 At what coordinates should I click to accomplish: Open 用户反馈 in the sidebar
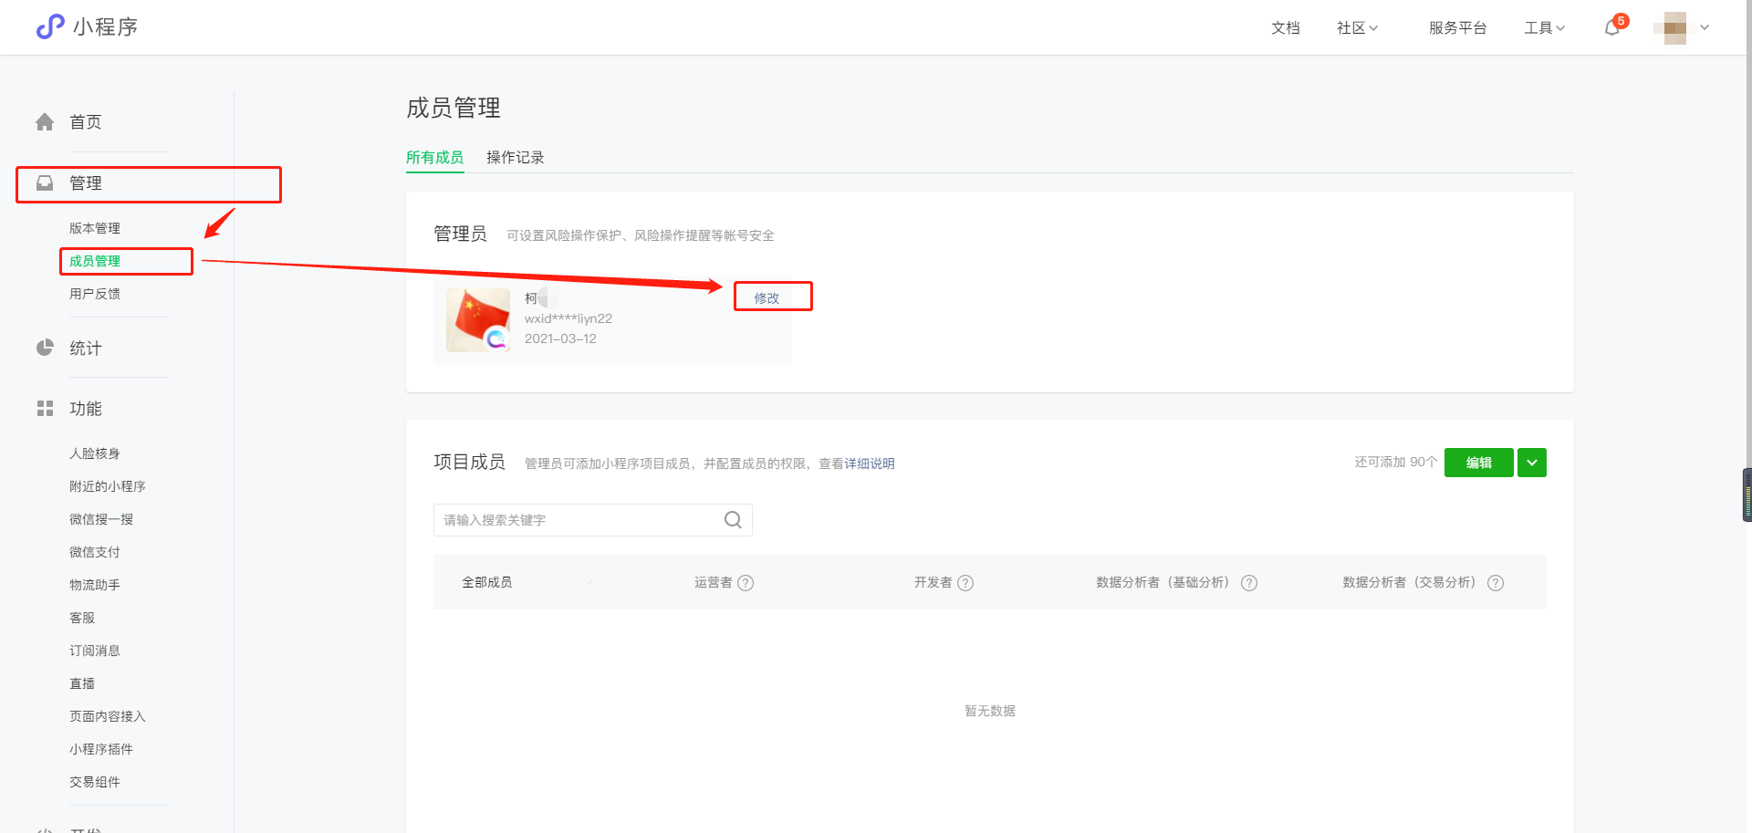[95, 294]
